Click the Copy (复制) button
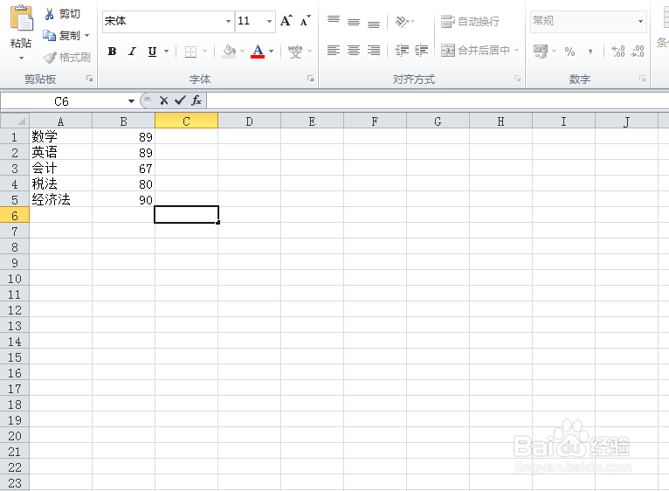The height and width of the screenshot is (491, 669). [62, 36]
